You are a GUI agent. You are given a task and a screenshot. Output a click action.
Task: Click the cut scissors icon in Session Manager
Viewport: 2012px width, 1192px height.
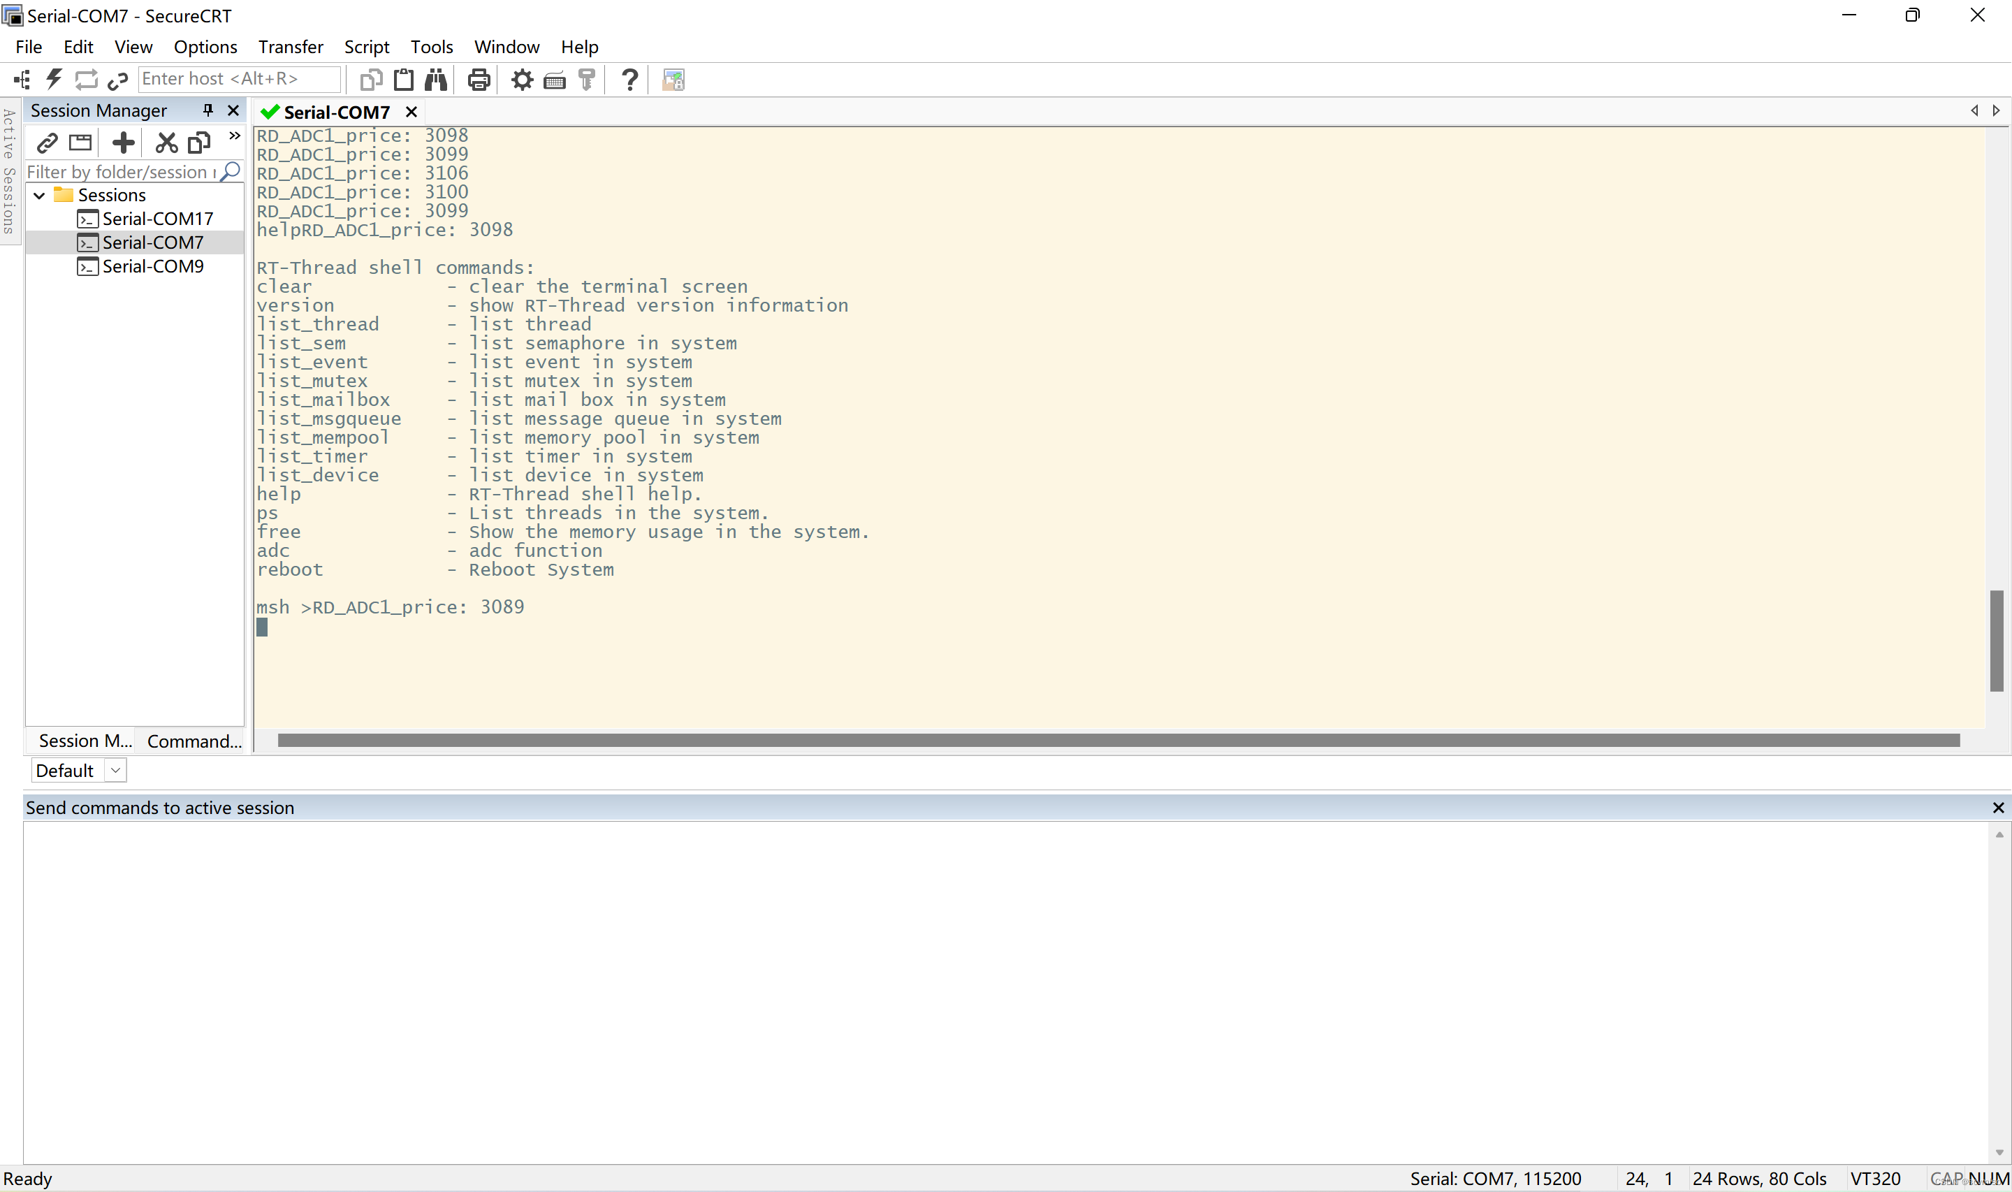pos(166,143)
